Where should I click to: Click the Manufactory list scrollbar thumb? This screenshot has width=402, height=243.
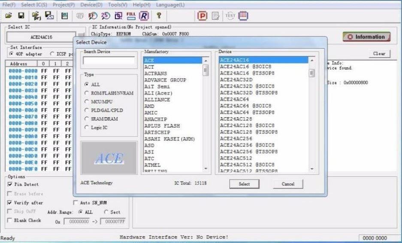pos(206,70)
